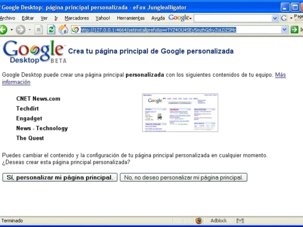Click the Google Desktop swirl site icon
Viewport: 303px width, 227px height.
[75, 30]
